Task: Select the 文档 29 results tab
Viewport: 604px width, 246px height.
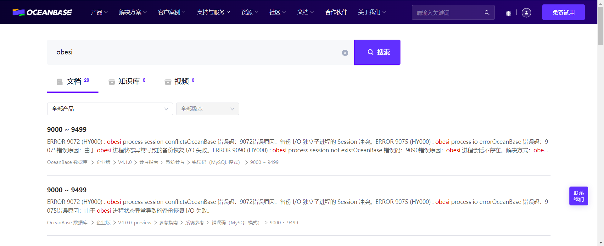Action: 73,81
